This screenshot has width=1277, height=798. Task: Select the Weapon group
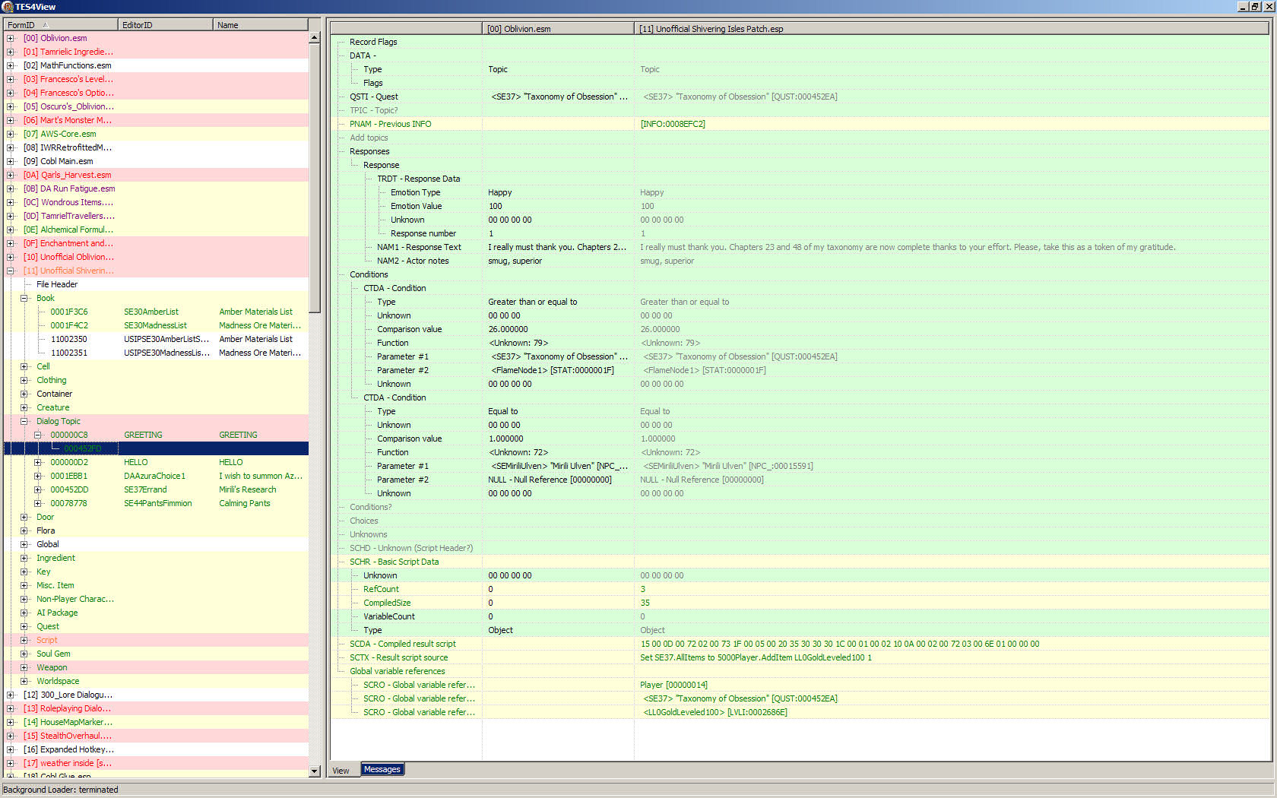[52, 667]
